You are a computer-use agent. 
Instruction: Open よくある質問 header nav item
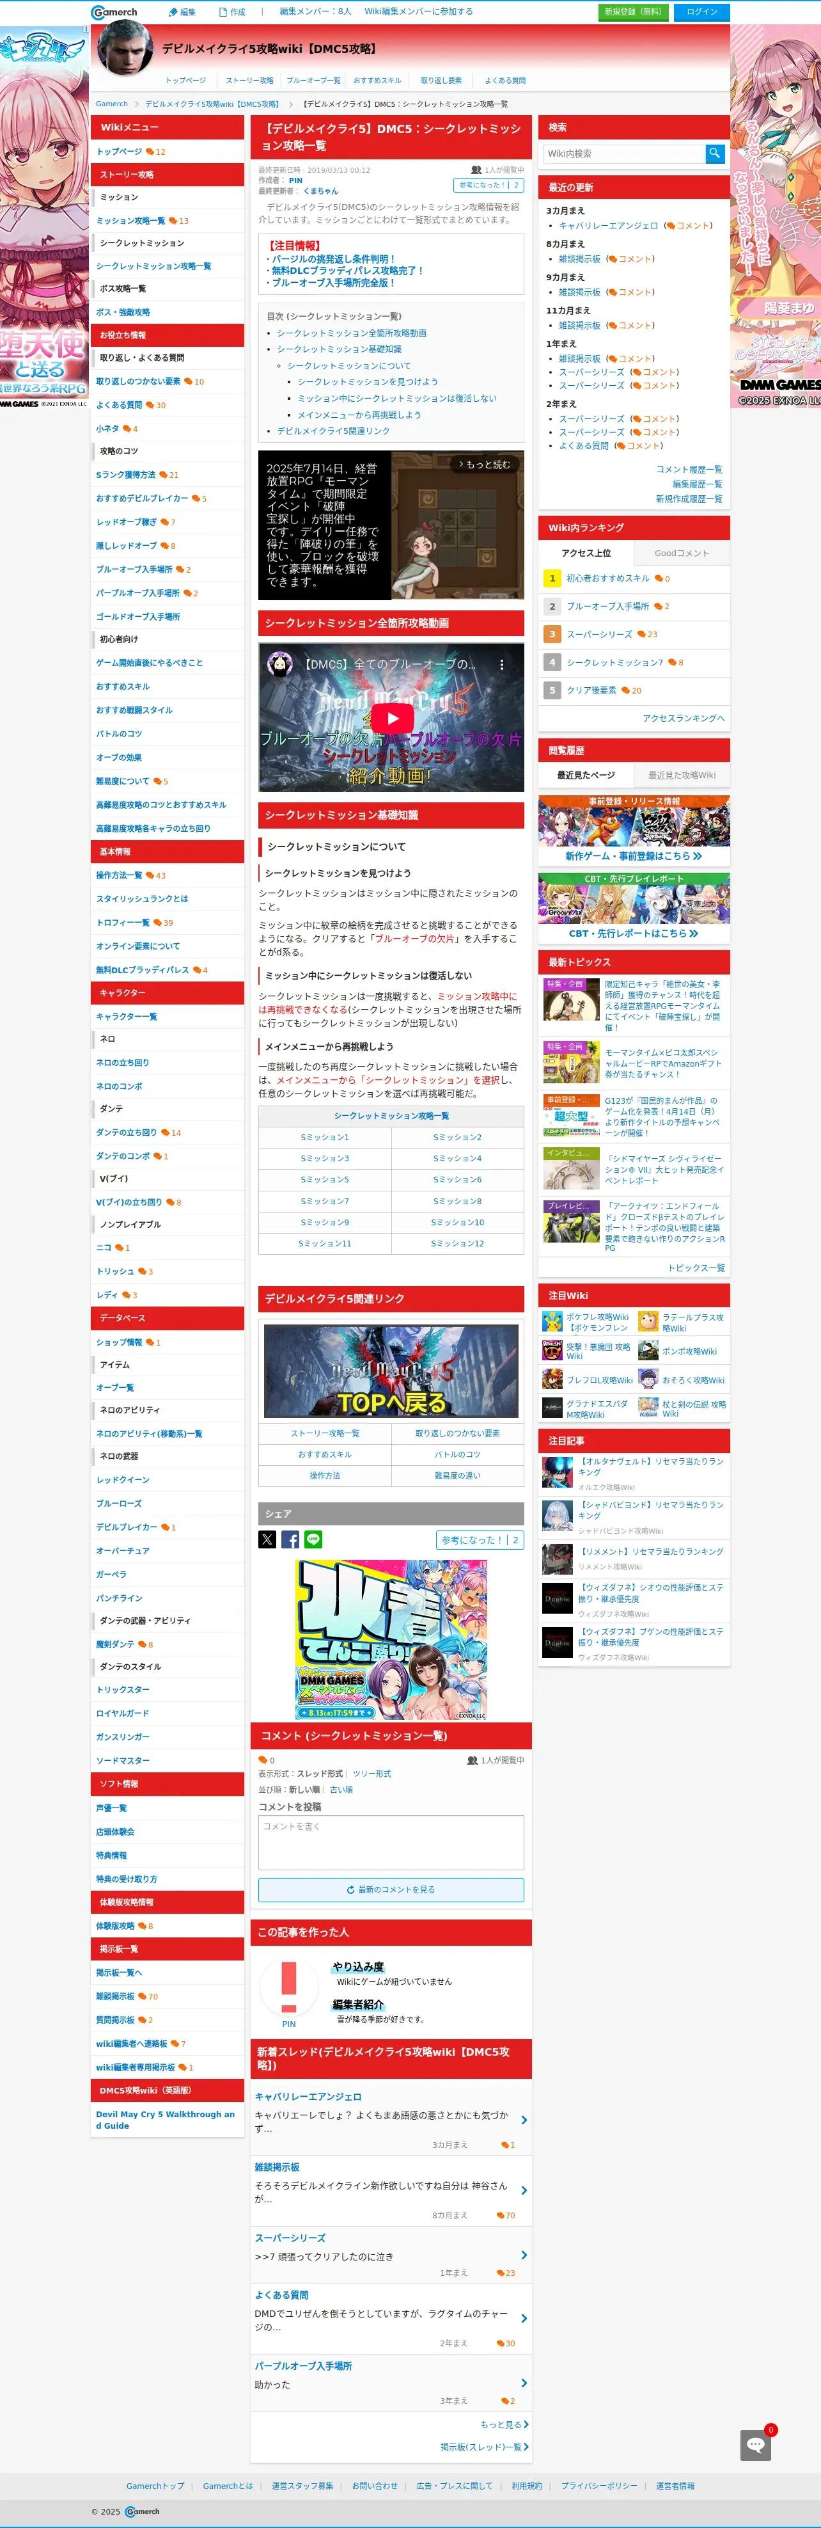coord(505,79)
